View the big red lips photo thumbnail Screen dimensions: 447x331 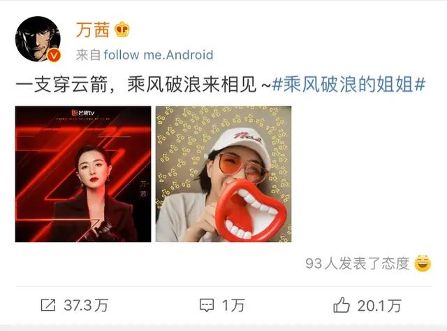click(x=223, y=174)
